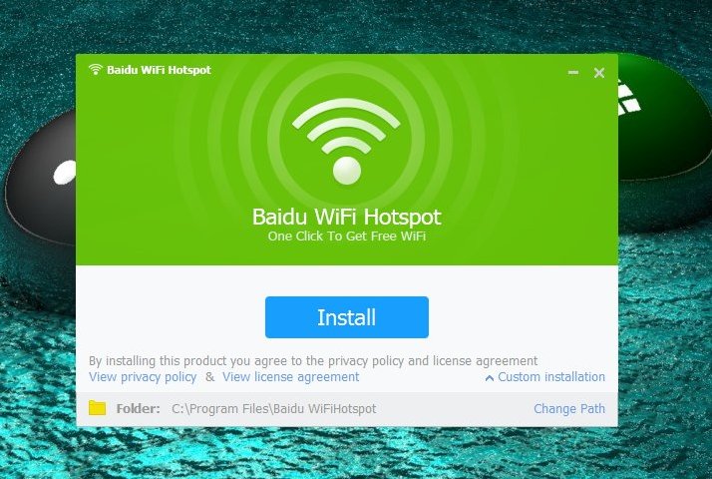712x479 pixels.
Task: Click the Baidu WiFi Hotspot title bar text
Action: click(x=159, y=70)
